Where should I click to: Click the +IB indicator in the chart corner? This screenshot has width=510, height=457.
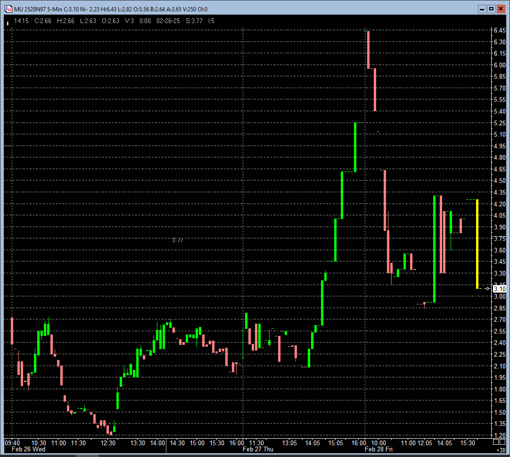click(501, 450)
